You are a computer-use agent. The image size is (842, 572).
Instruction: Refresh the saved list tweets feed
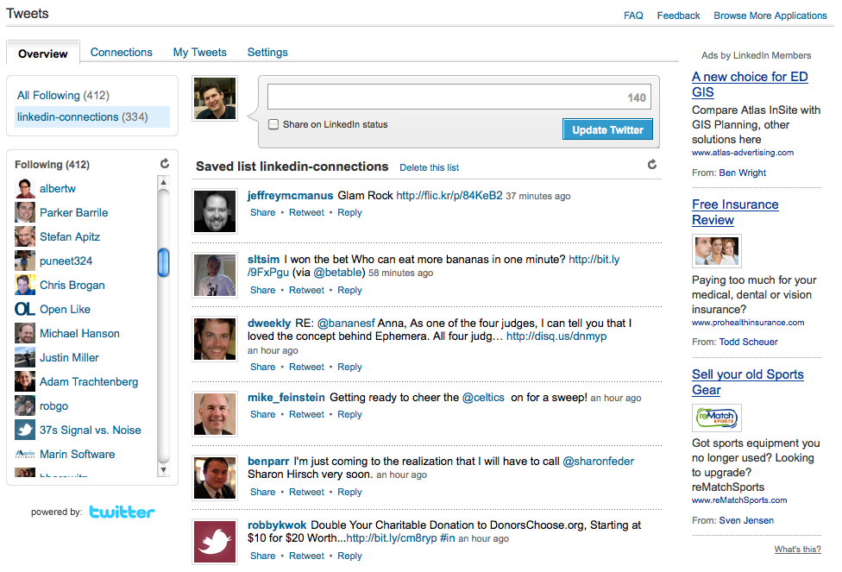[652, 165]
